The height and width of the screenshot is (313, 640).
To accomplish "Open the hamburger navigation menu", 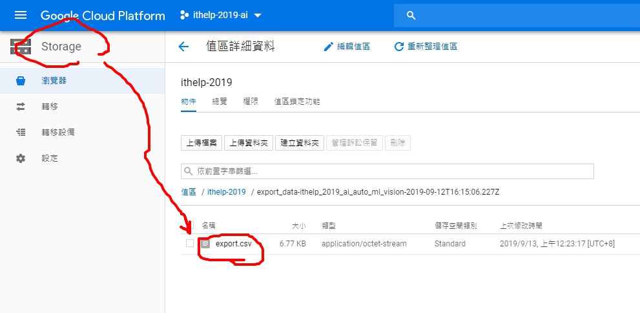I will pos(21,16).
